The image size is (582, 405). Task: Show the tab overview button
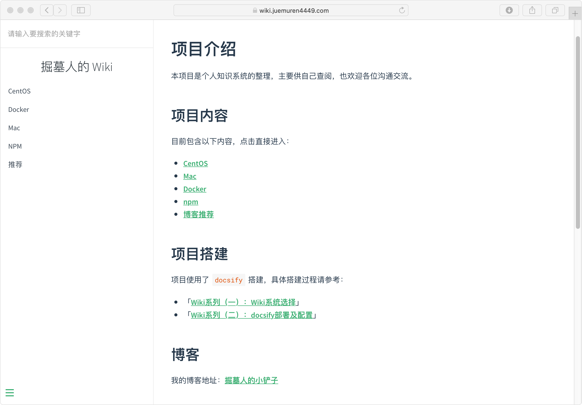point(555,10)
